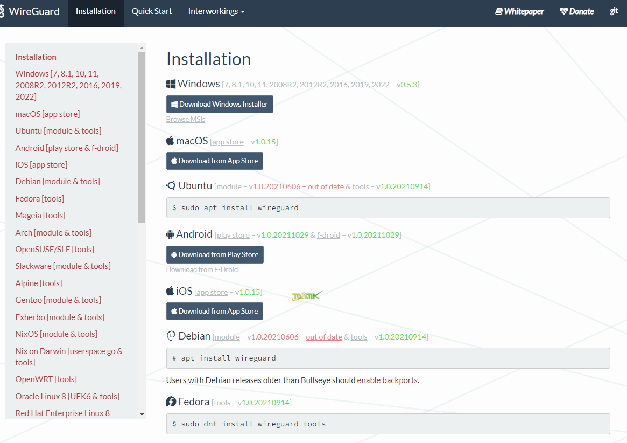The height and width of the screenshot is (443, 627).
Task: Click the Windows logo beside Windows heading
Action: (171, 84)
